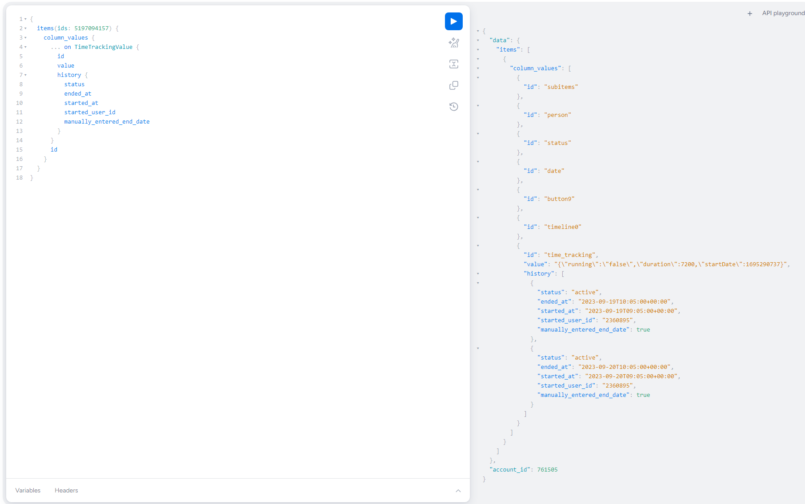Copy the query with the copy icon
This screenshot has width=805, height=504.
click(453, 85)
